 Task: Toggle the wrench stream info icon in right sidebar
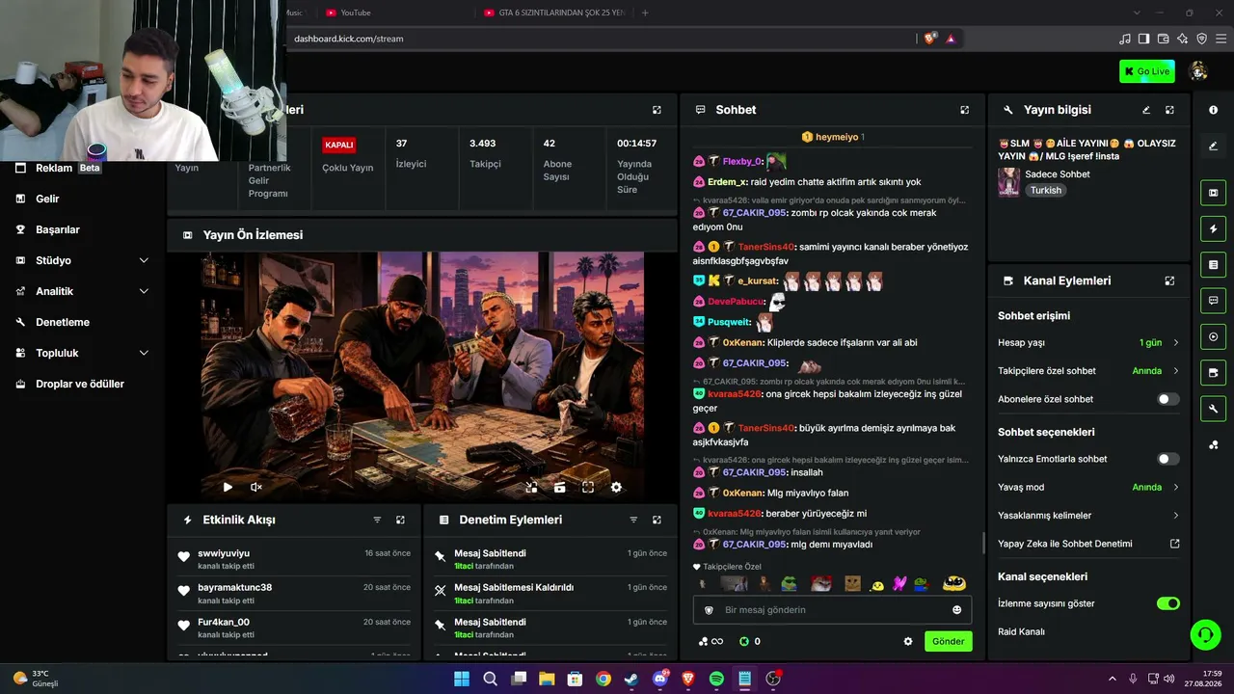pos(1213,409)
